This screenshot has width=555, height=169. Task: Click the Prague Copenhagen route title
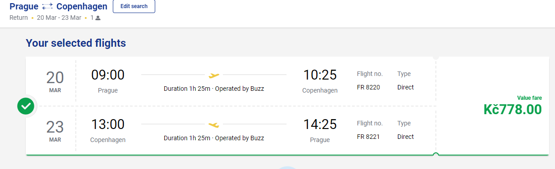coord(59,7)
